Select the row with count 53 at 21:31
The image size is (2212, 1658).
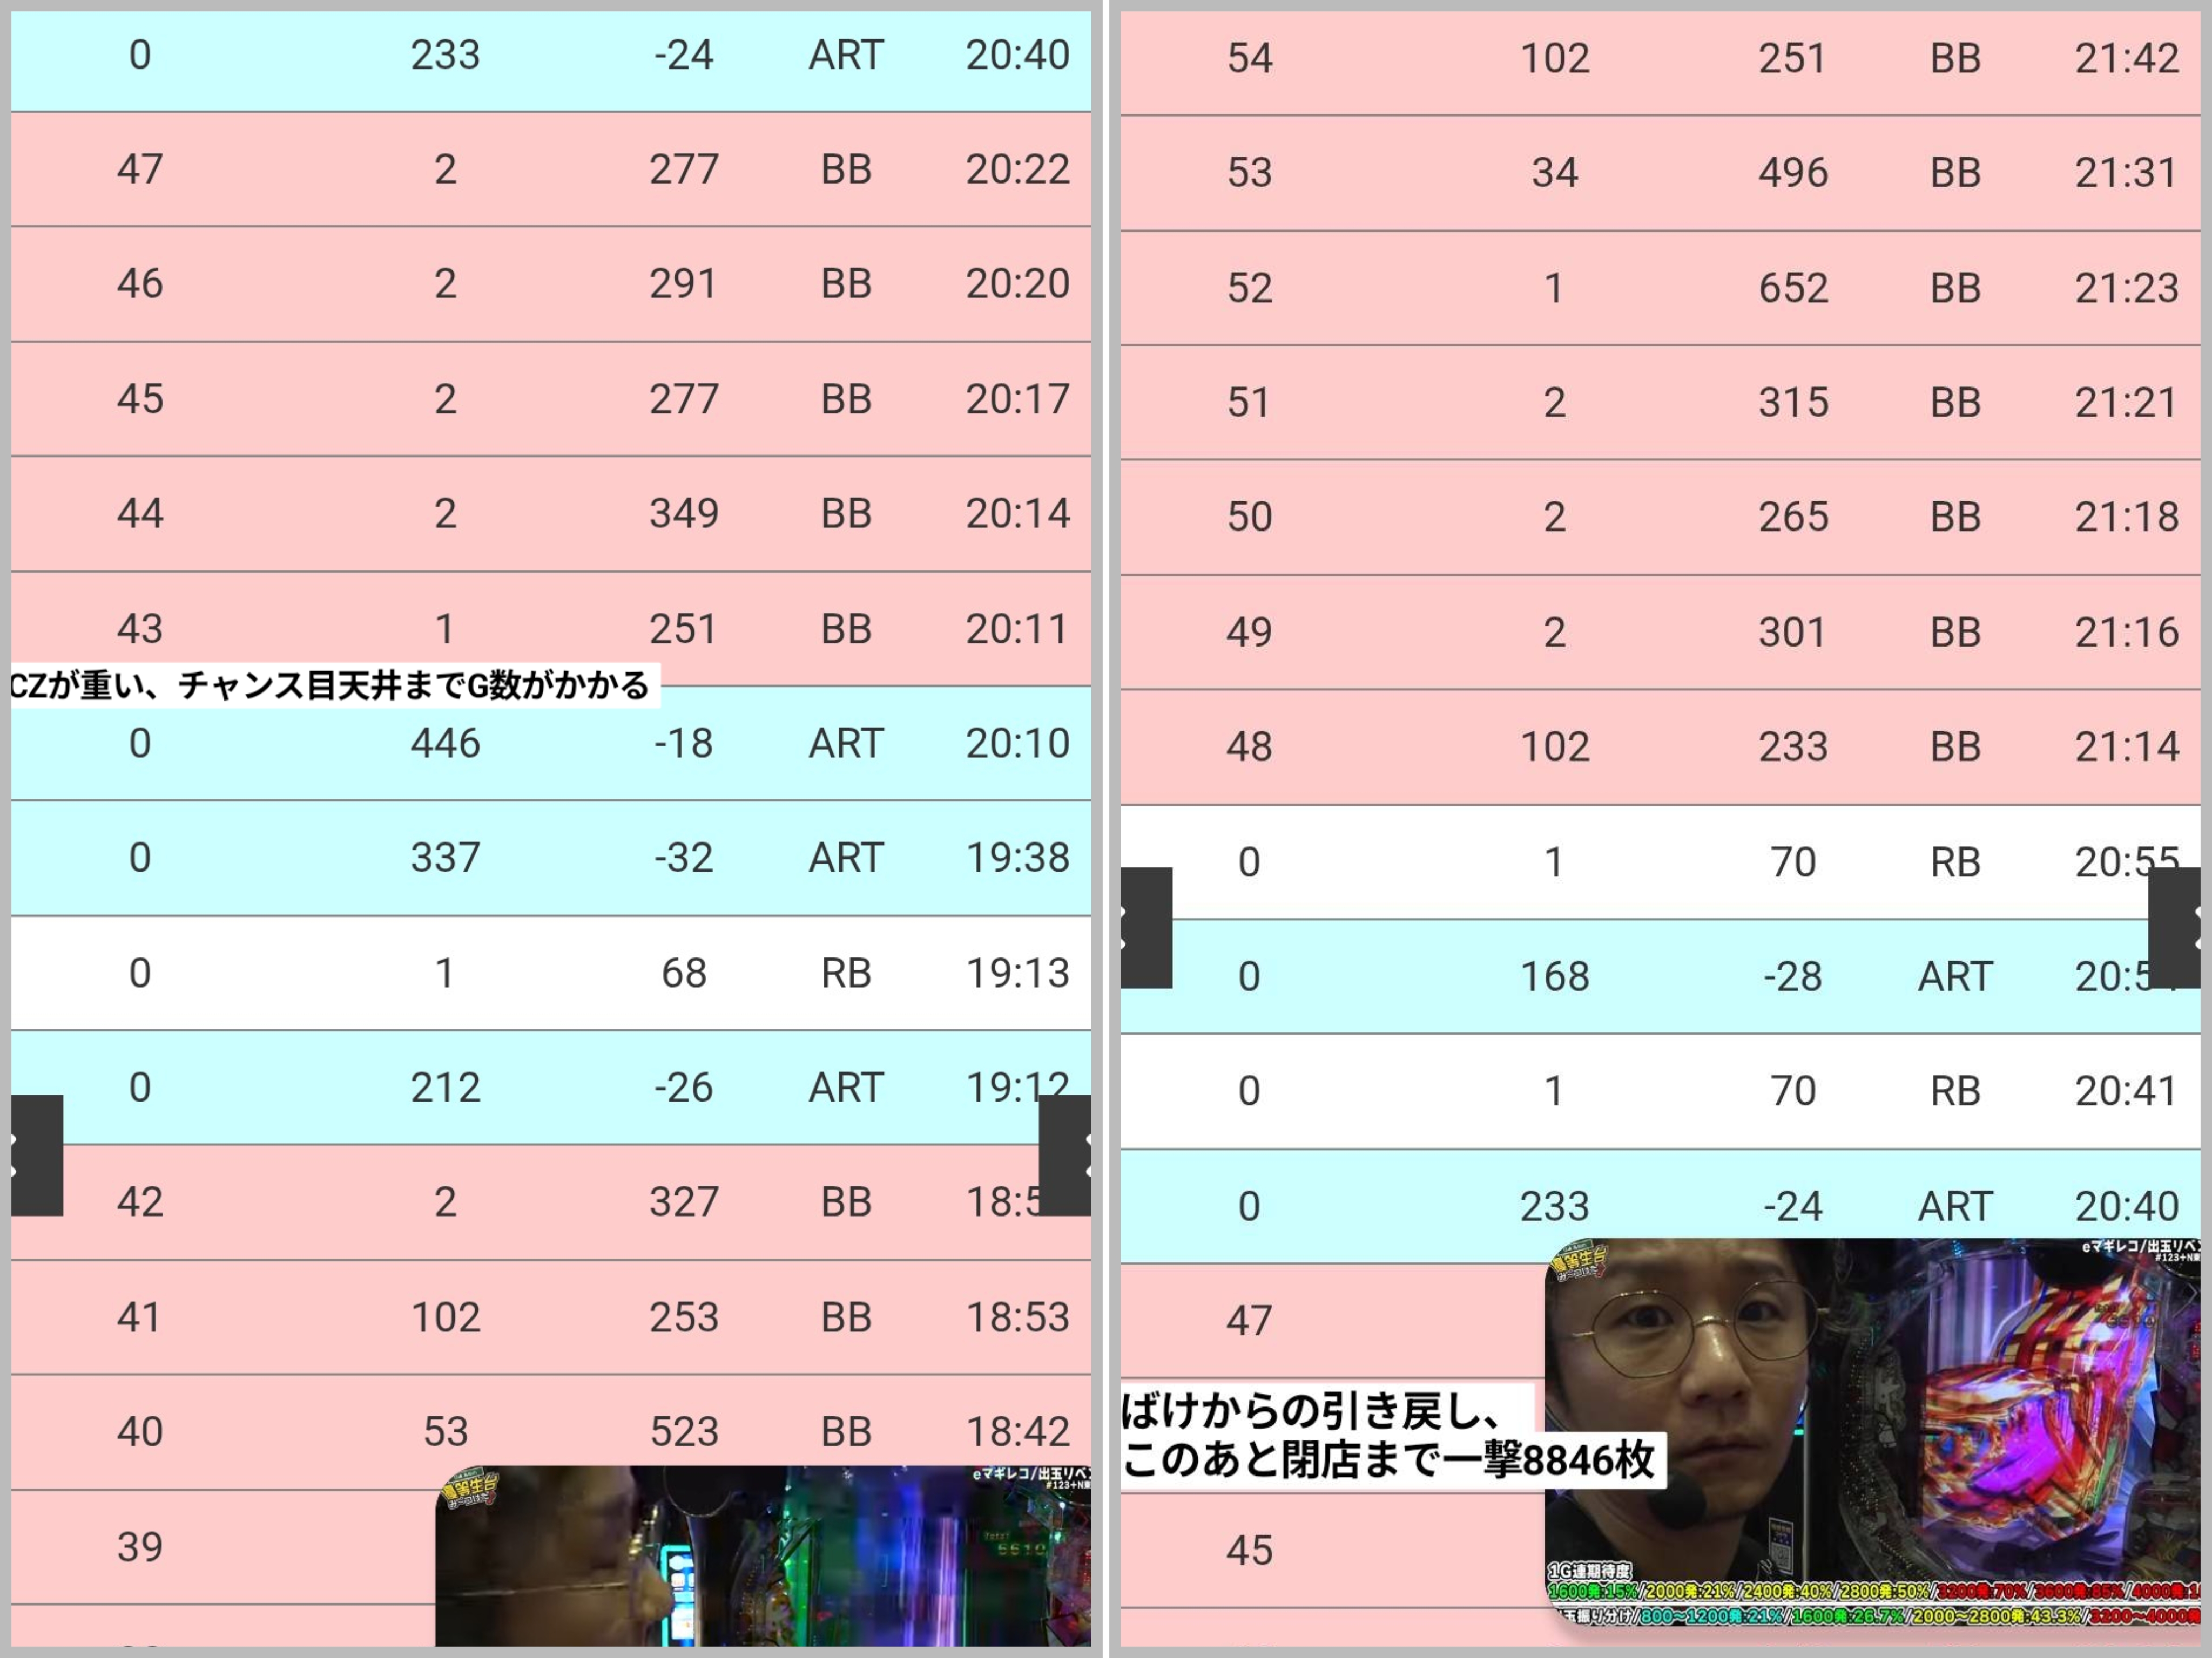1660,173
